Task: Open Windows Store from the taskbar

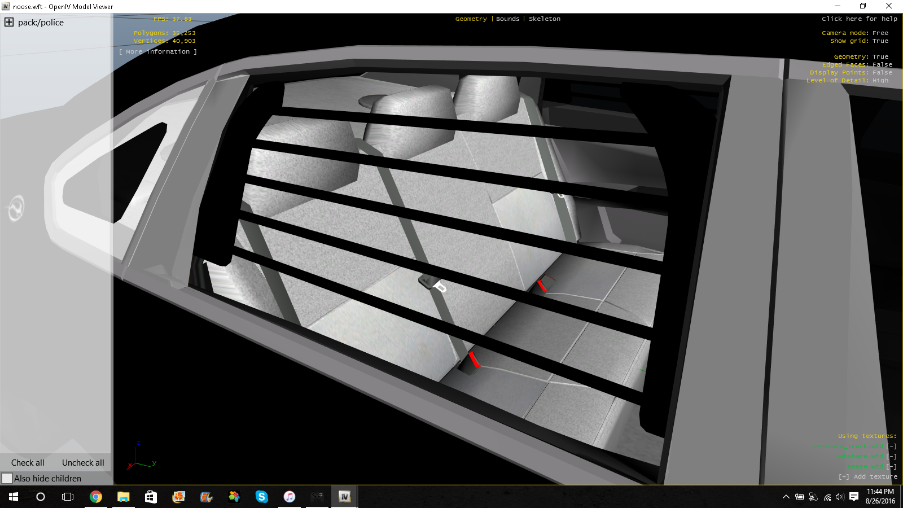Action: [151, 497]
